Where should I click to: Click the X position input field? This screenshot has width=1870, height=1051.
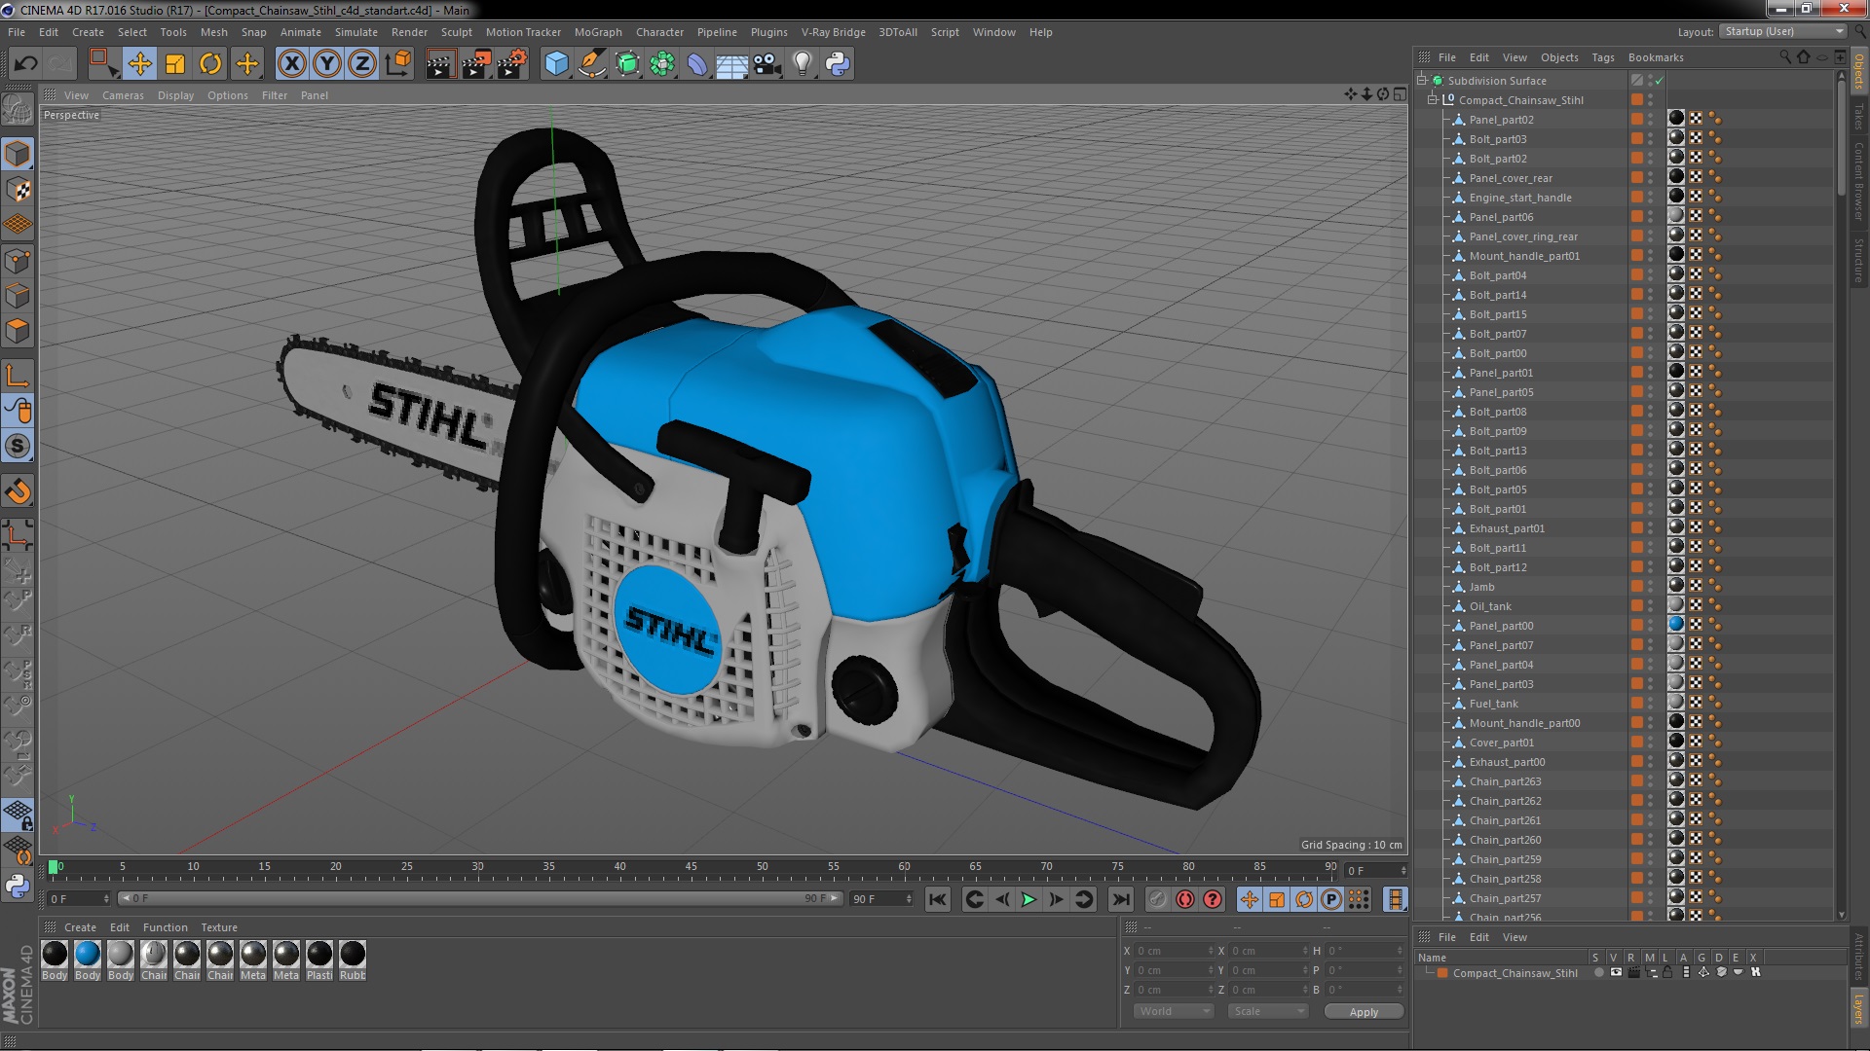point(1174,951)
